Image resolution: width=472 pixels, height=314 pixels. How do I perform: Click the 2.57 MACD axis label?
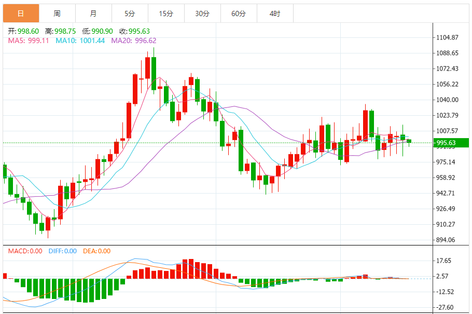[x=442, y=276]
